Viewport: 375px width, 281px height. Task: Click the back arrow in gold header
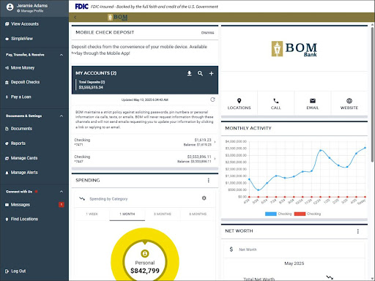pos(75,17)
